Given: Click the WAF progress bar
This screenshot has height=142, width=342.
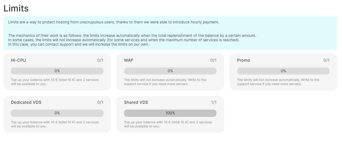Looking at the screenshot, I should coord(170,71).
